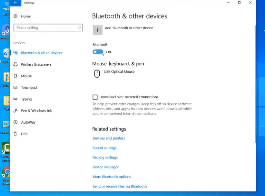
Task: Select the USB Optical Mouse device icon
Action: point(97,74)
